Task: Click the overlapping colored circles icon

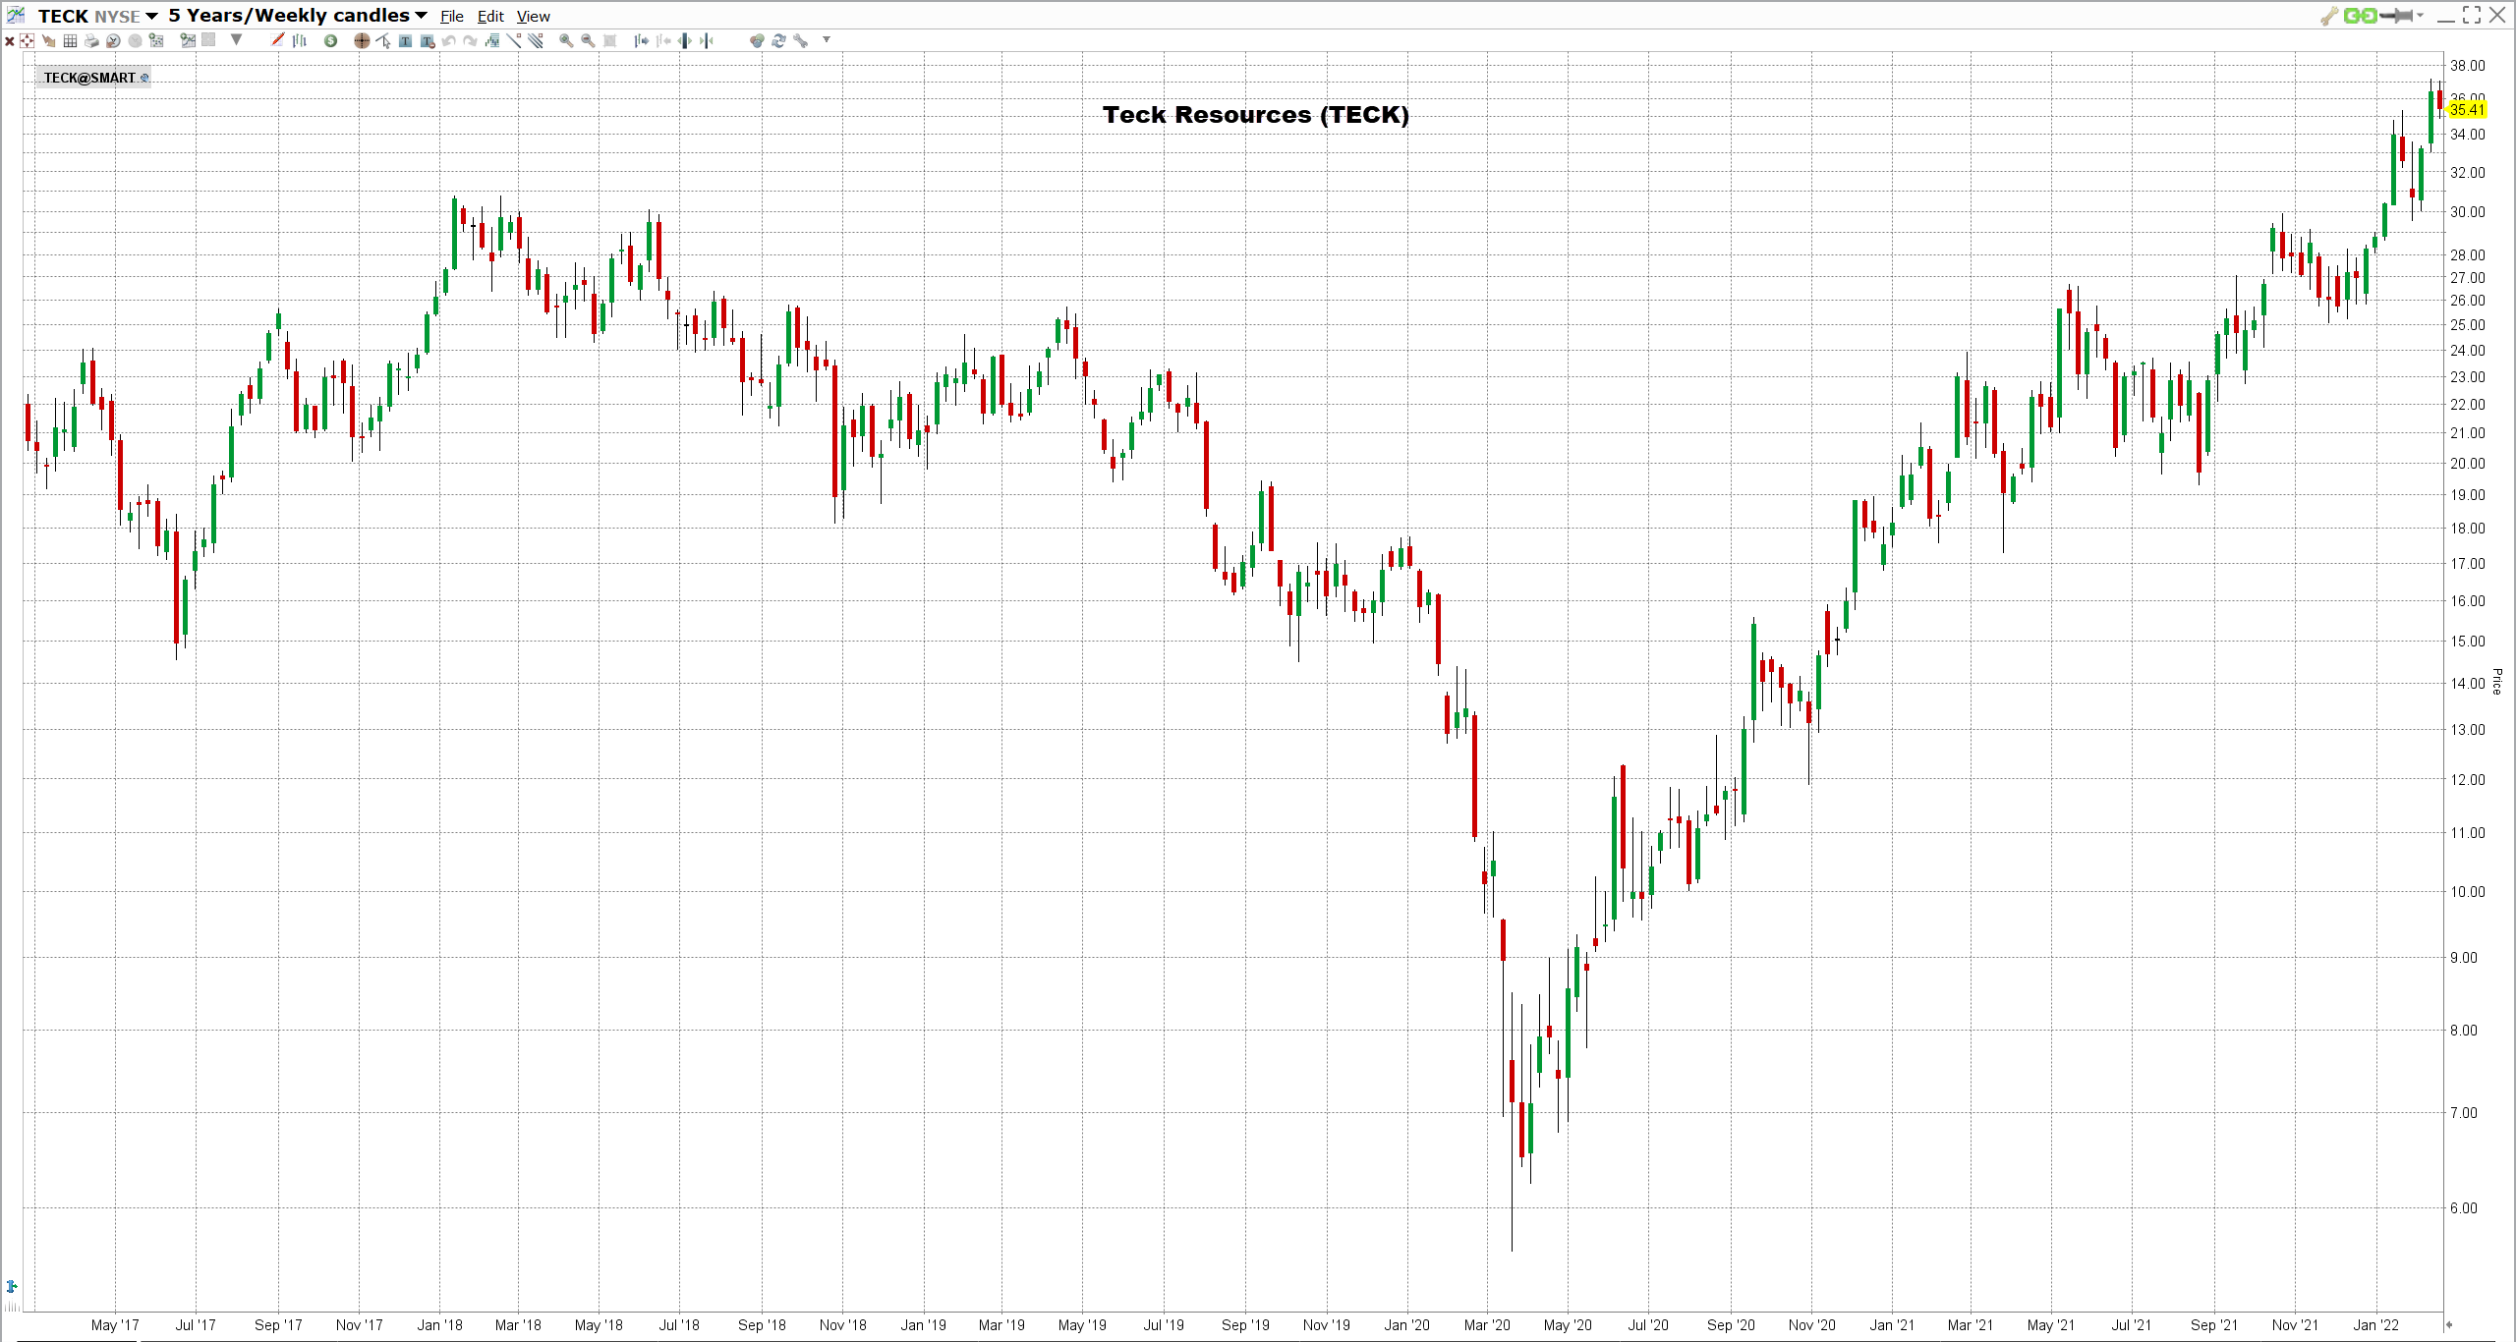Action: tap(757, 40)
